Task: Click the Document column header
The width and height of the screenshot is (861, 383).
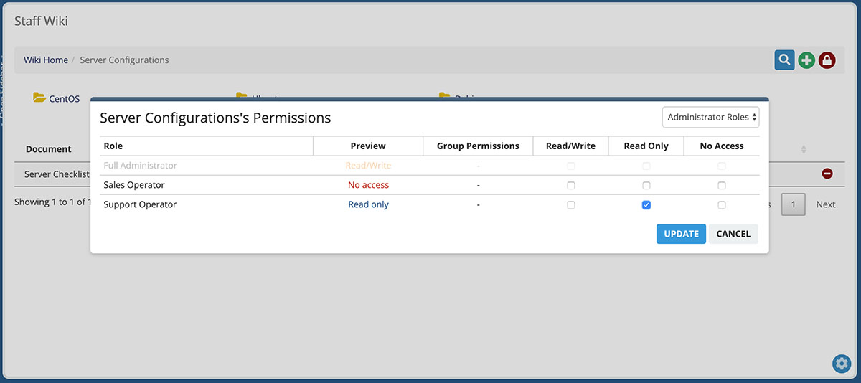Action: tap(49, 149)
